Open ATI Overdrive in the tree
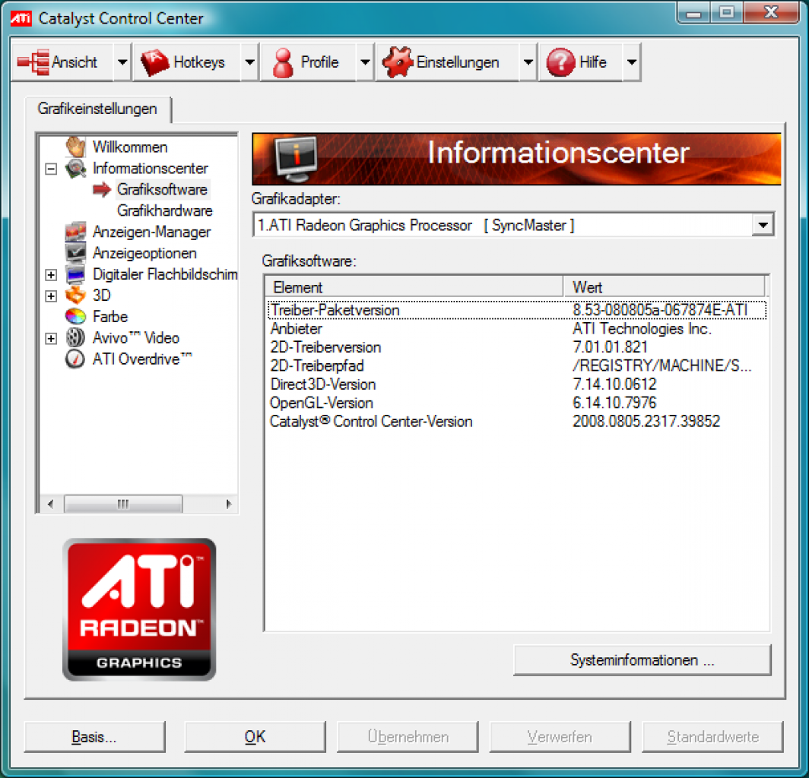This screenshot has height=778, width=809. tap(142, 359)
